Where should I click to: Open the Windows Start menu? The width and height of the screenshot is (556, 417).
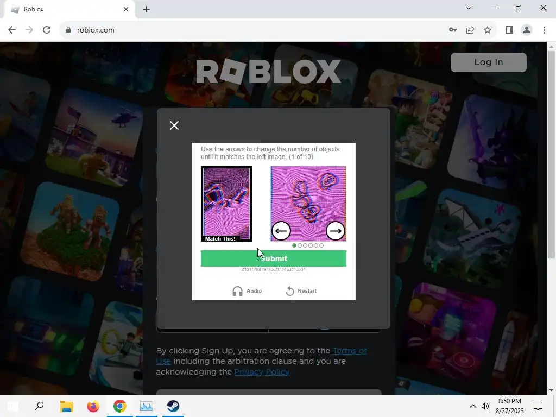pos(13,406)
